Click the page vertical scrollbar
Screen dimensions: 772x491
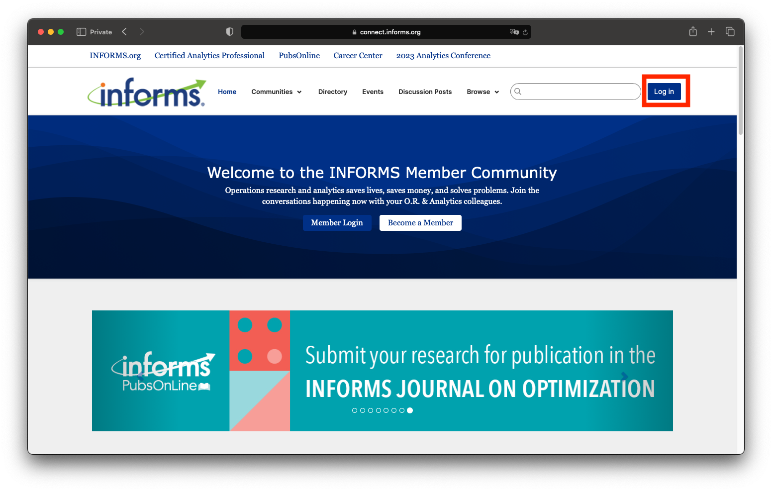[x=741, y=91]
